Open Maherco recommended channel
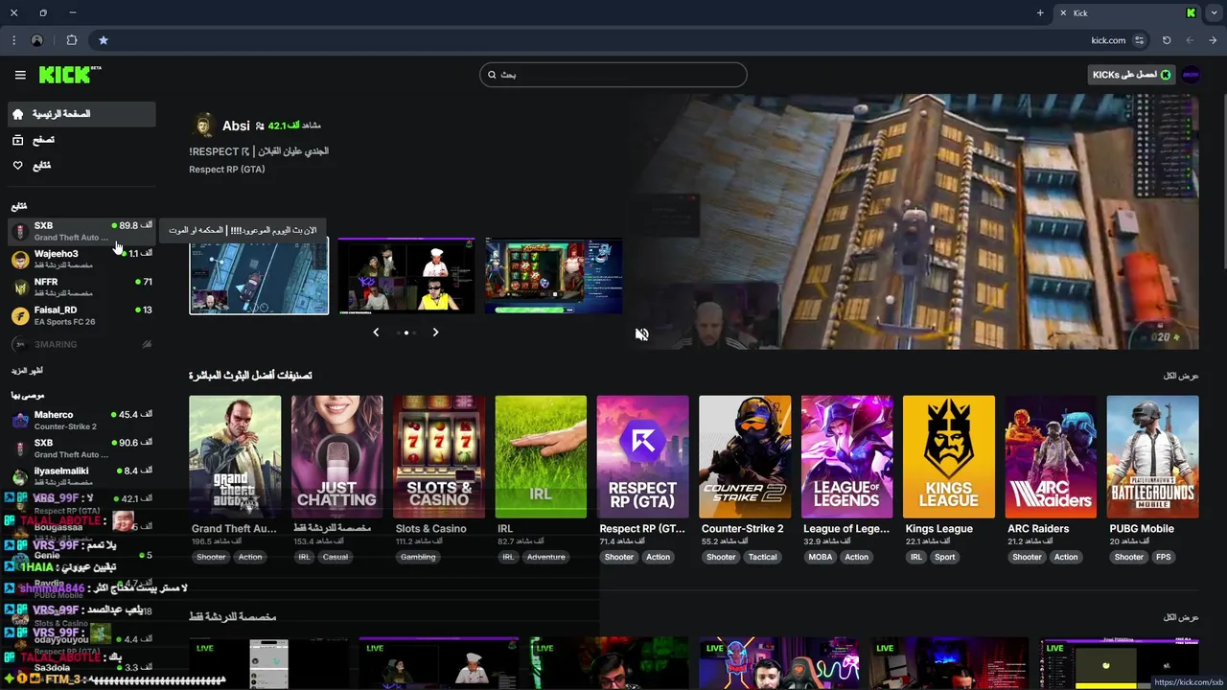Screen dimensions: 1227x690 pos(81,420)
